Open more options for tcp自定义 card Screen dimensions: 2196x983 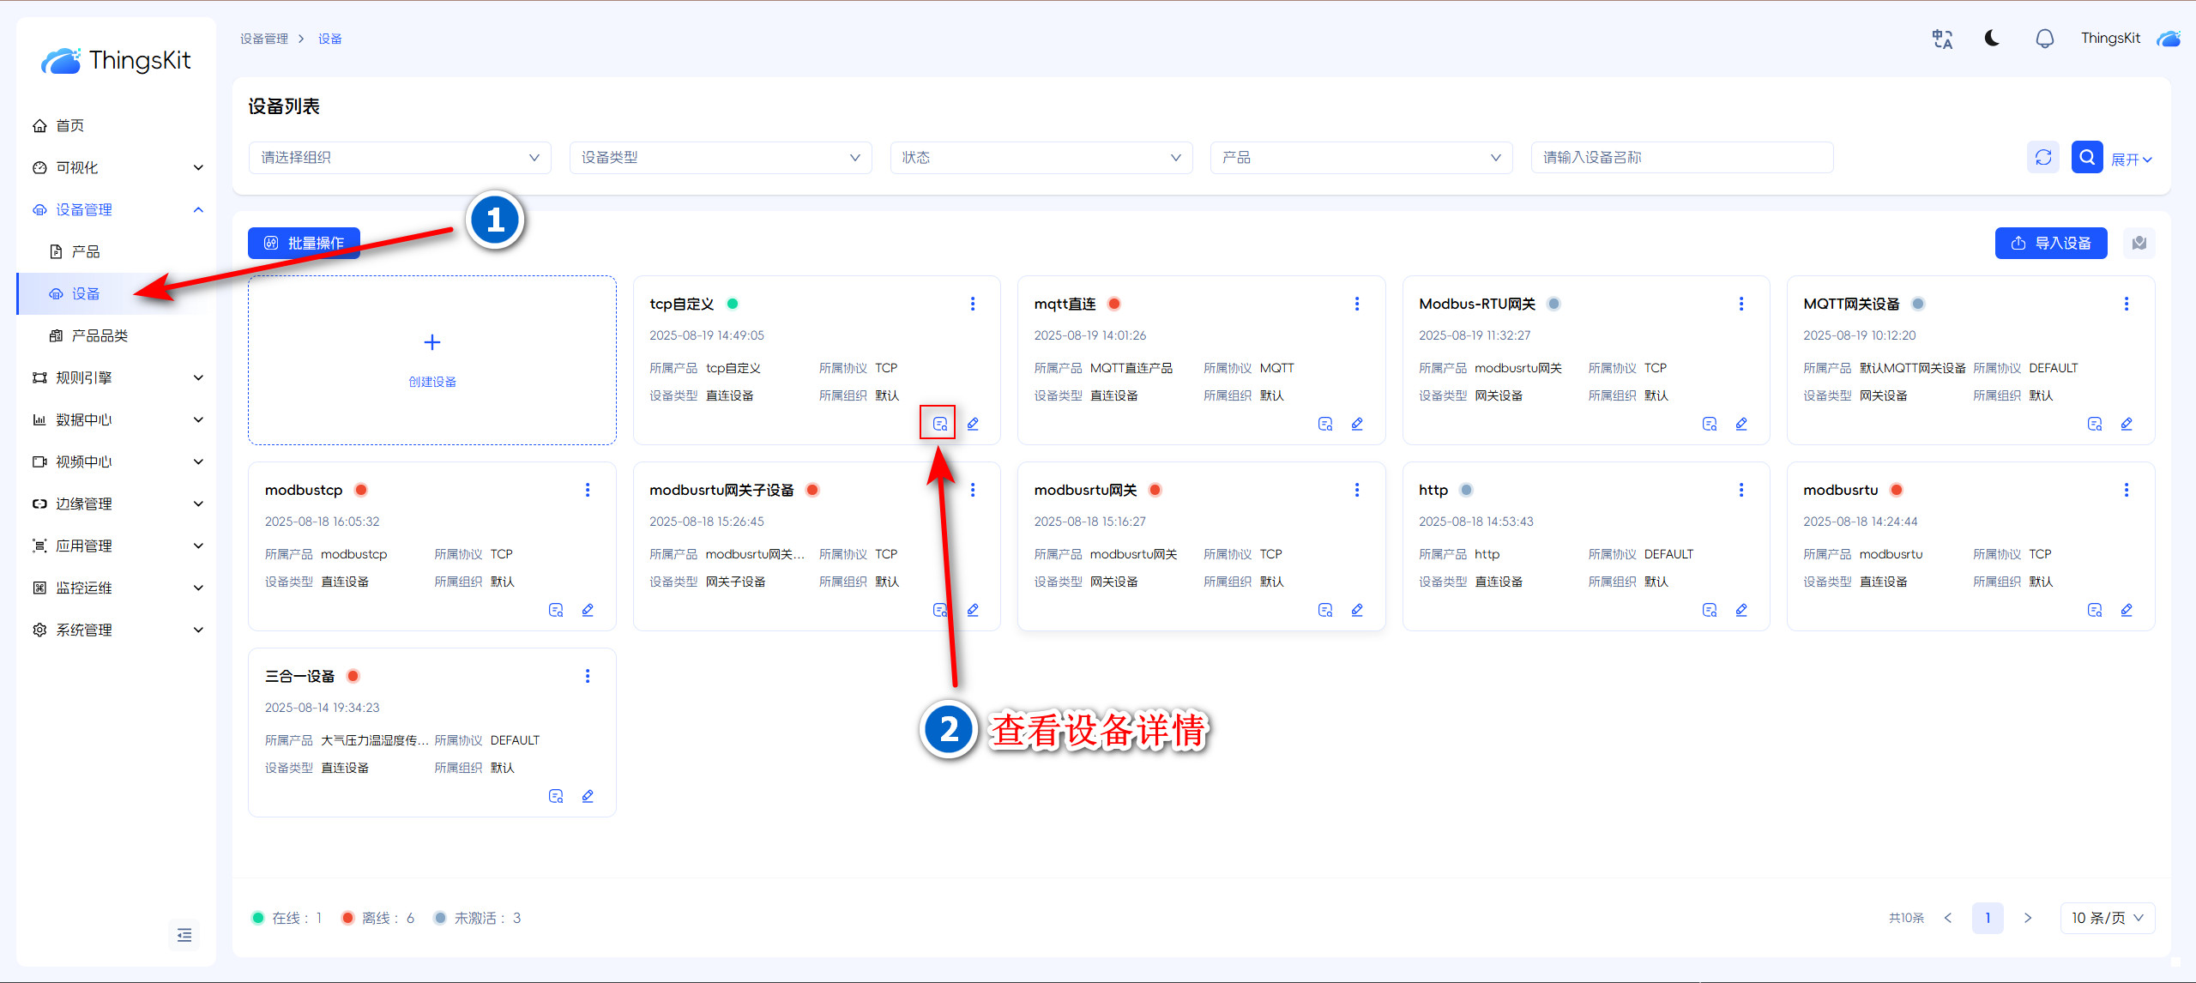pyautogui.click(x=972, y=304)
